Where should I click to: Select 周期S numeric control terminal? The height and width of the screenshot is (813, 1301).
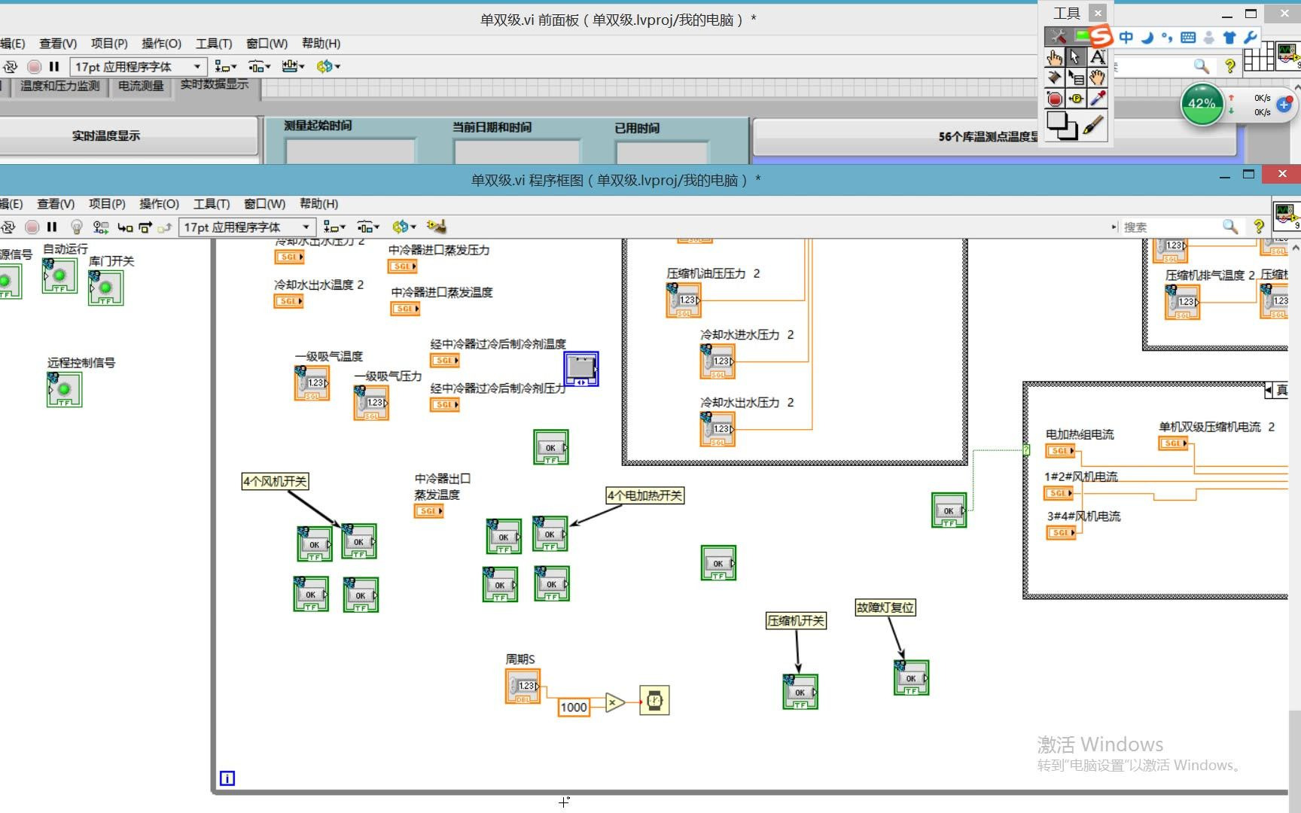[523, 687]
